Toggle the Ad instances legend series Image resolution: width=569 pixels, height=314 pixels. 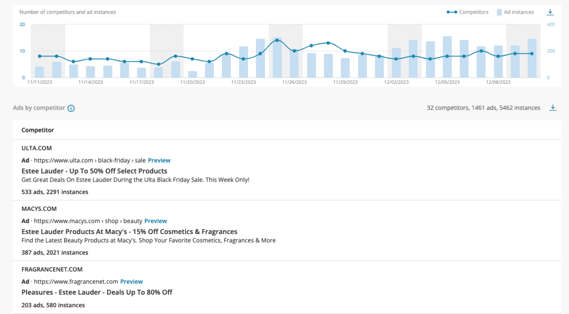point(515,12)
